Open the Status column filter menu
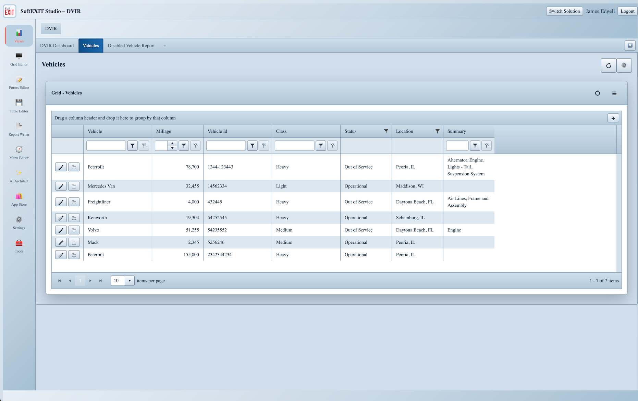This screenshot has width=638, height=401. (386, 131)
